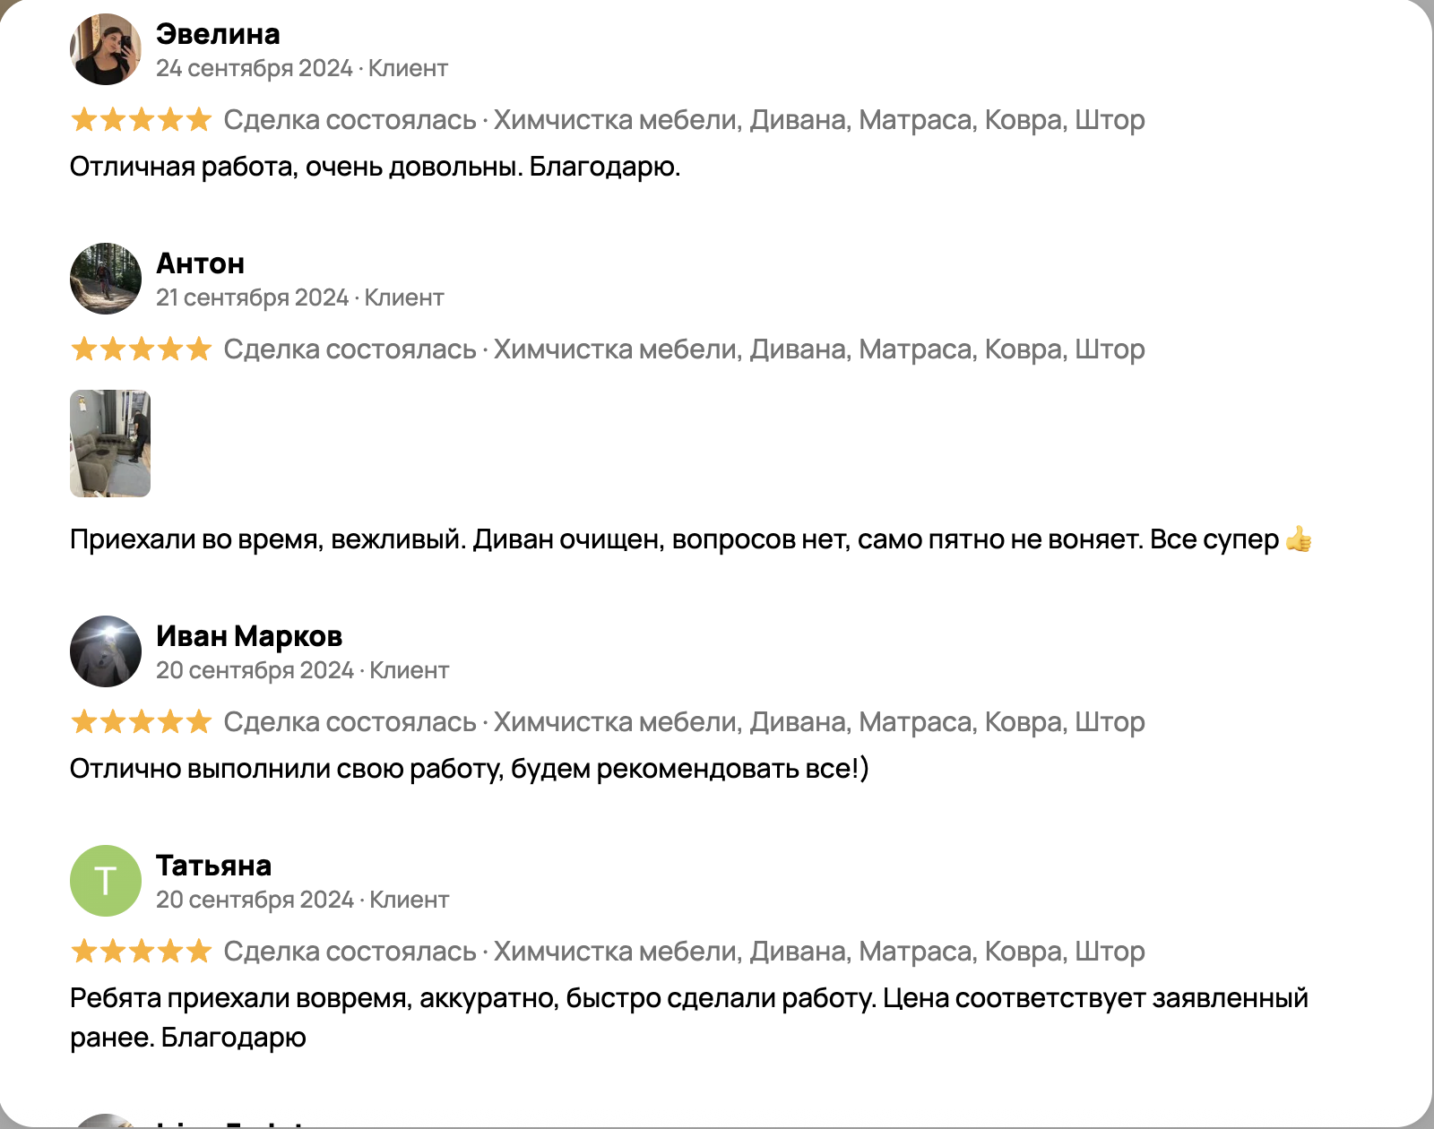
Task: Open Иван Марков's avatar picture
Action: coord(106,651)
